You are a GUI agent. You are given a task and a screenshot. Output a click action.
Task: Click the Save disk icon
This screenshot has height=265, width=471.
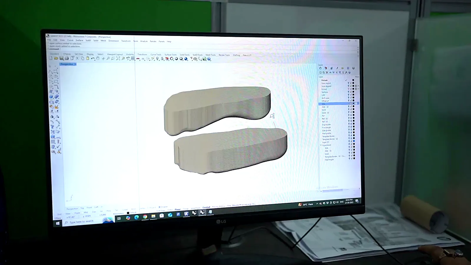click(61, 58)
